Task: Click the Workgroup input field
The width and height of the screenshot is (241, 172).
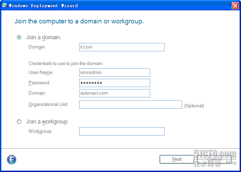Action: coord(122,131)
